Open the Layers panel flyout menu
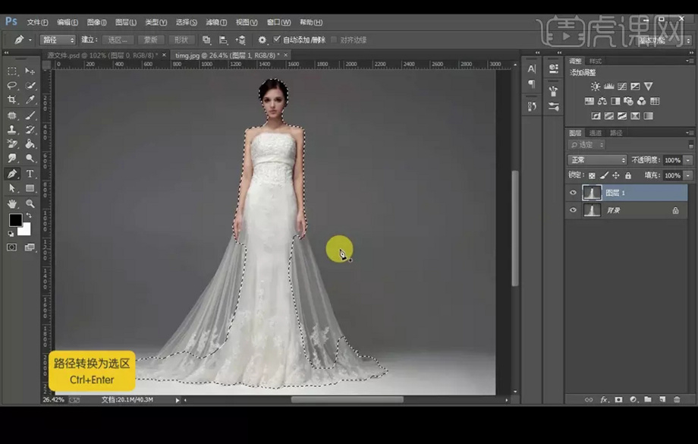Screen dimensions: 698x444 click(690, 133)
